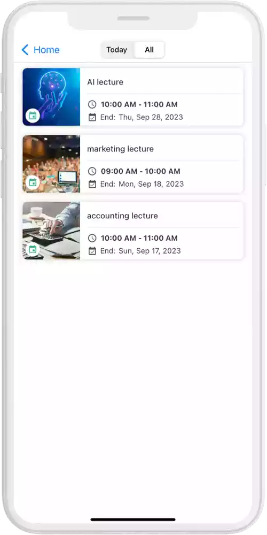The width and height of the screenshot is (267, 535).
Task: Click the end-date calendar icon for AI lecture
Action: click(92, 117)
